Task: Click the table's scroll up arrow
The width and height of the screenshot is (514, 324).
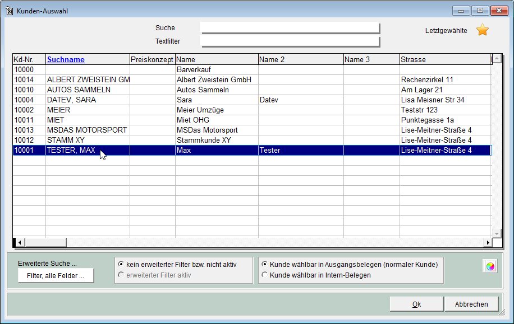Action: pyautogui.click(x=497, y=59)
